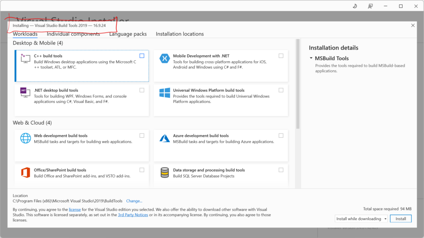Screen dimensions: 424x238
Task: Click the 'Mobile Development with .NET' title text
Action: [x=201, y=56]
